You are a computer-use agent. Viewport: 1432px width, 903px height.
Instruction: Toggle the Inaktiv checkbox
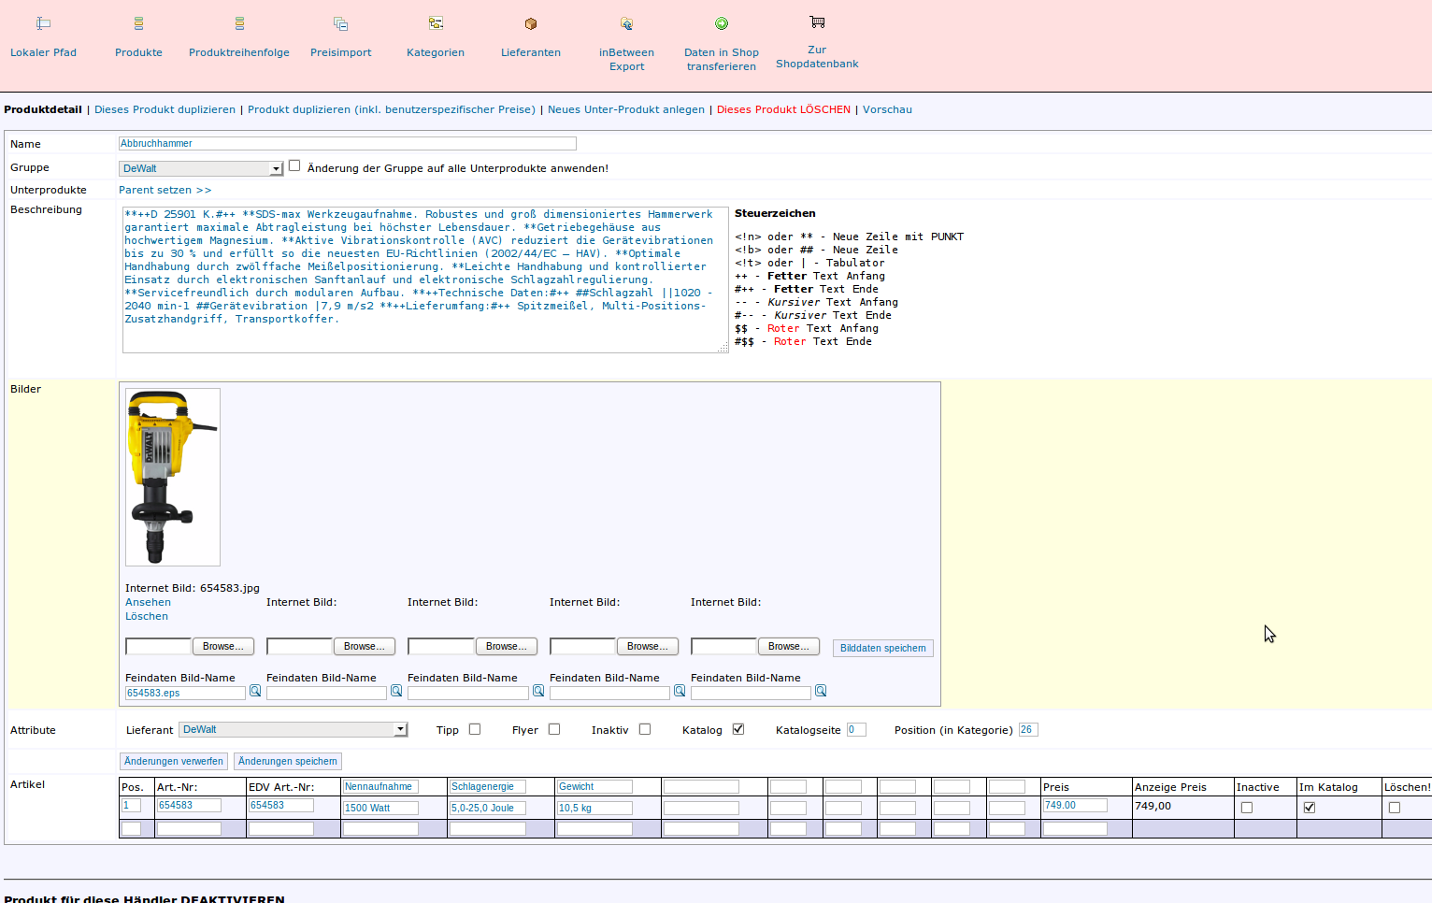(x=645, y=729)
